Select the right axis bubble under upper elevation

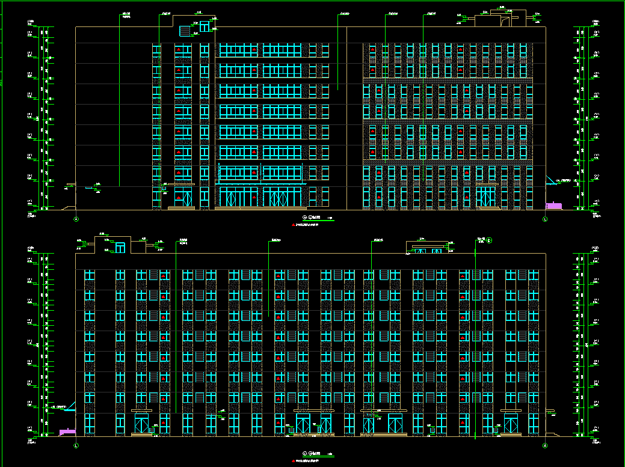545,219
